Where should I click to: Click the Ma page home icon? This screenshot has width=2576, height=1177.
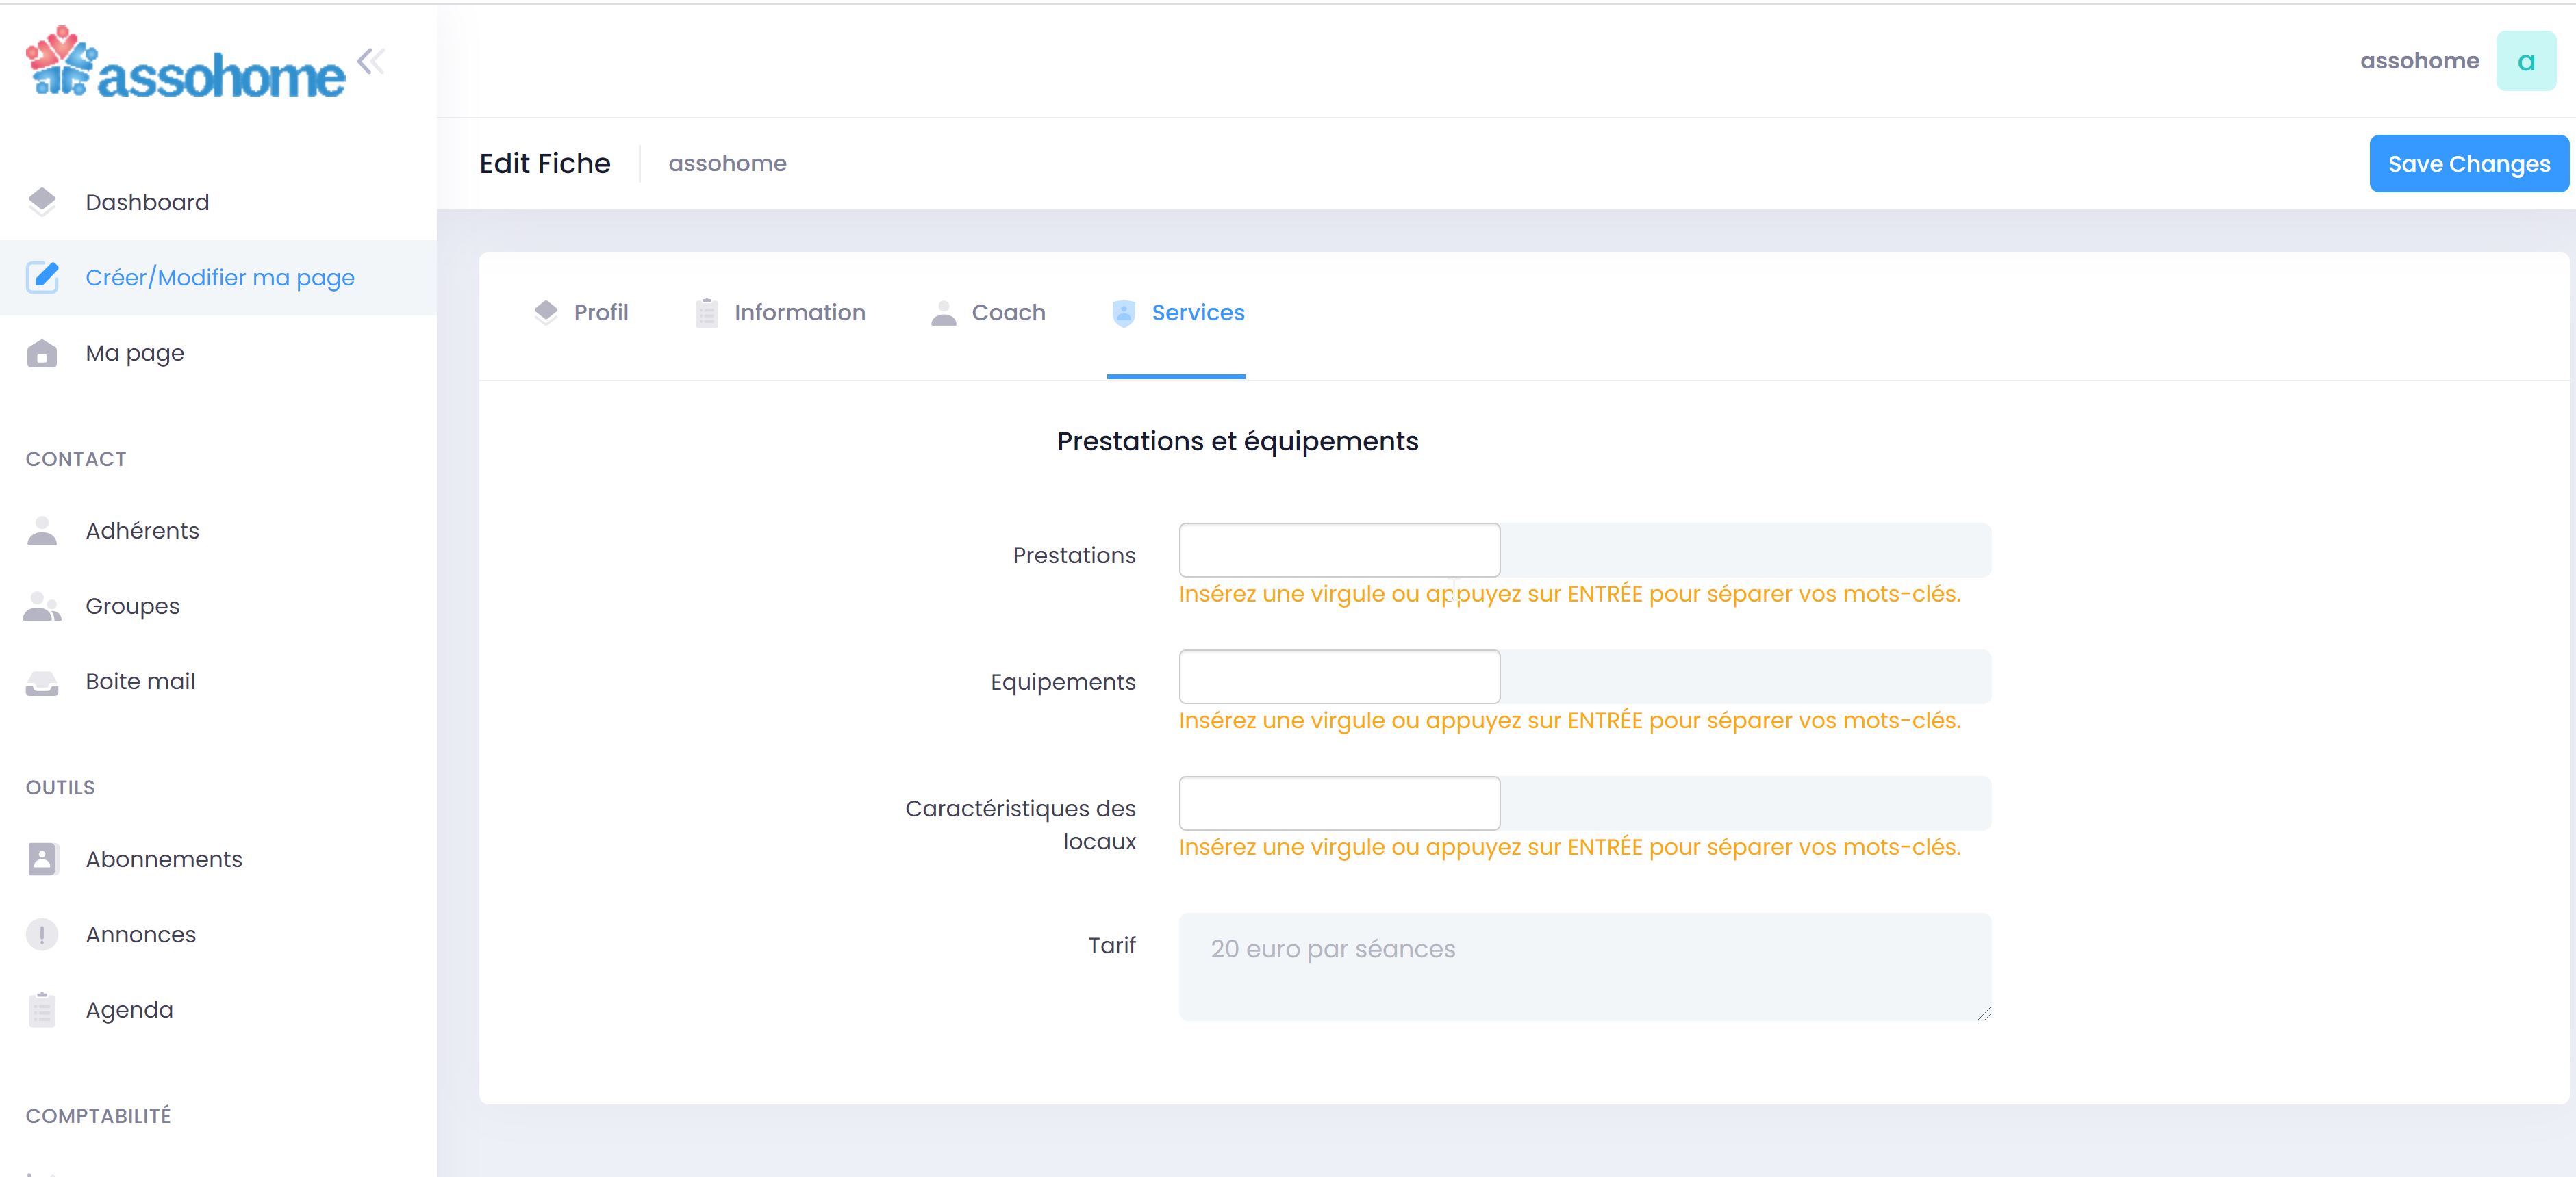tap(42, 352)
